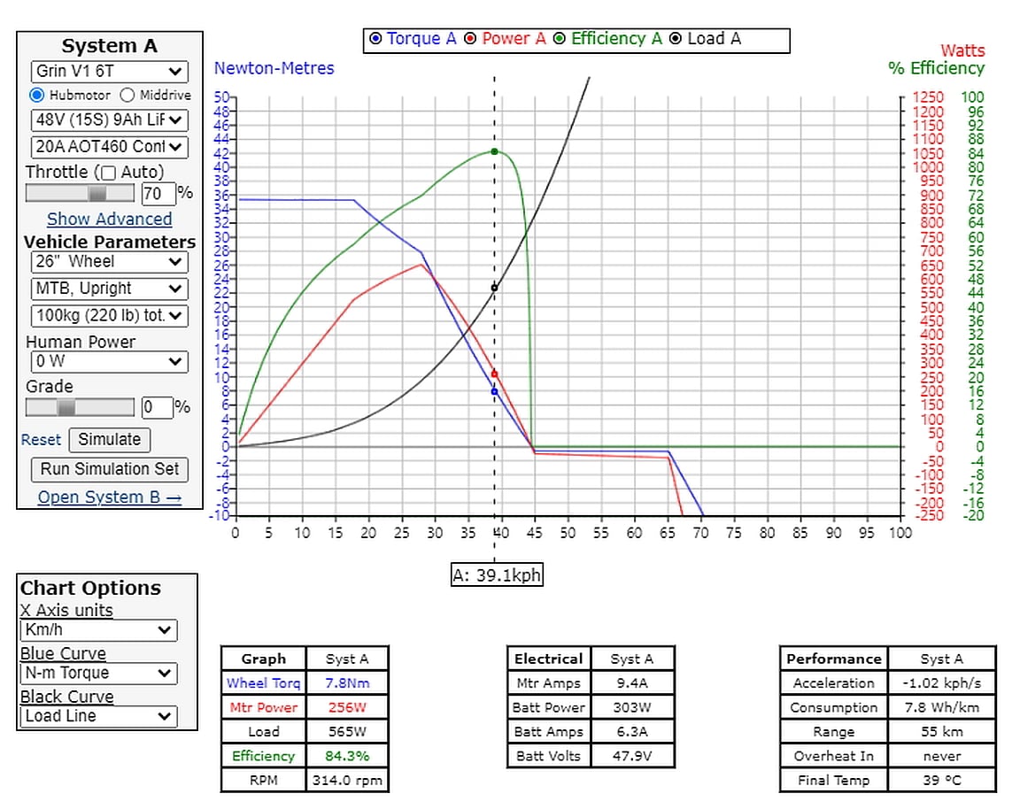
Task: Click the green efficiency marker dot on chart
Action: pyautogui.click(x=494, y=151)
